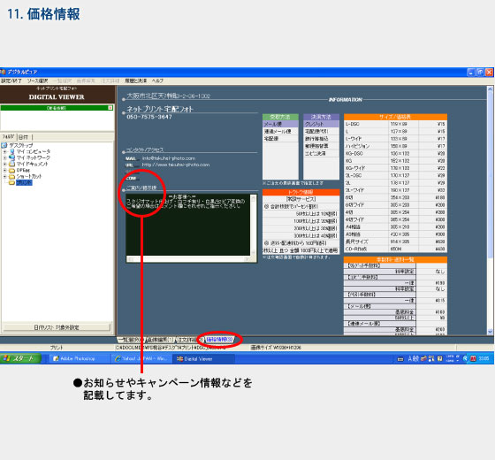Open Yahoo! JAPAN browser taskbar item
The image size is (495, 460).
[141, 358]
